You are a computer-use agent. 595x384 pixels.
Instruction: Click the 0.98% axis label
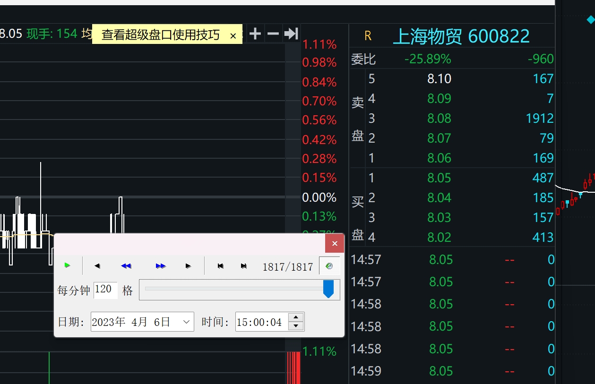319,62
